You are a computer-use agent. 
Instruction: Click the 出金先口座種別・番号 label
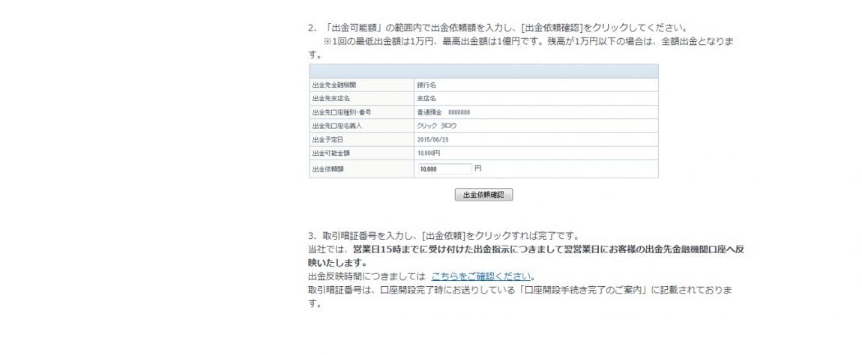pos(341,112)
